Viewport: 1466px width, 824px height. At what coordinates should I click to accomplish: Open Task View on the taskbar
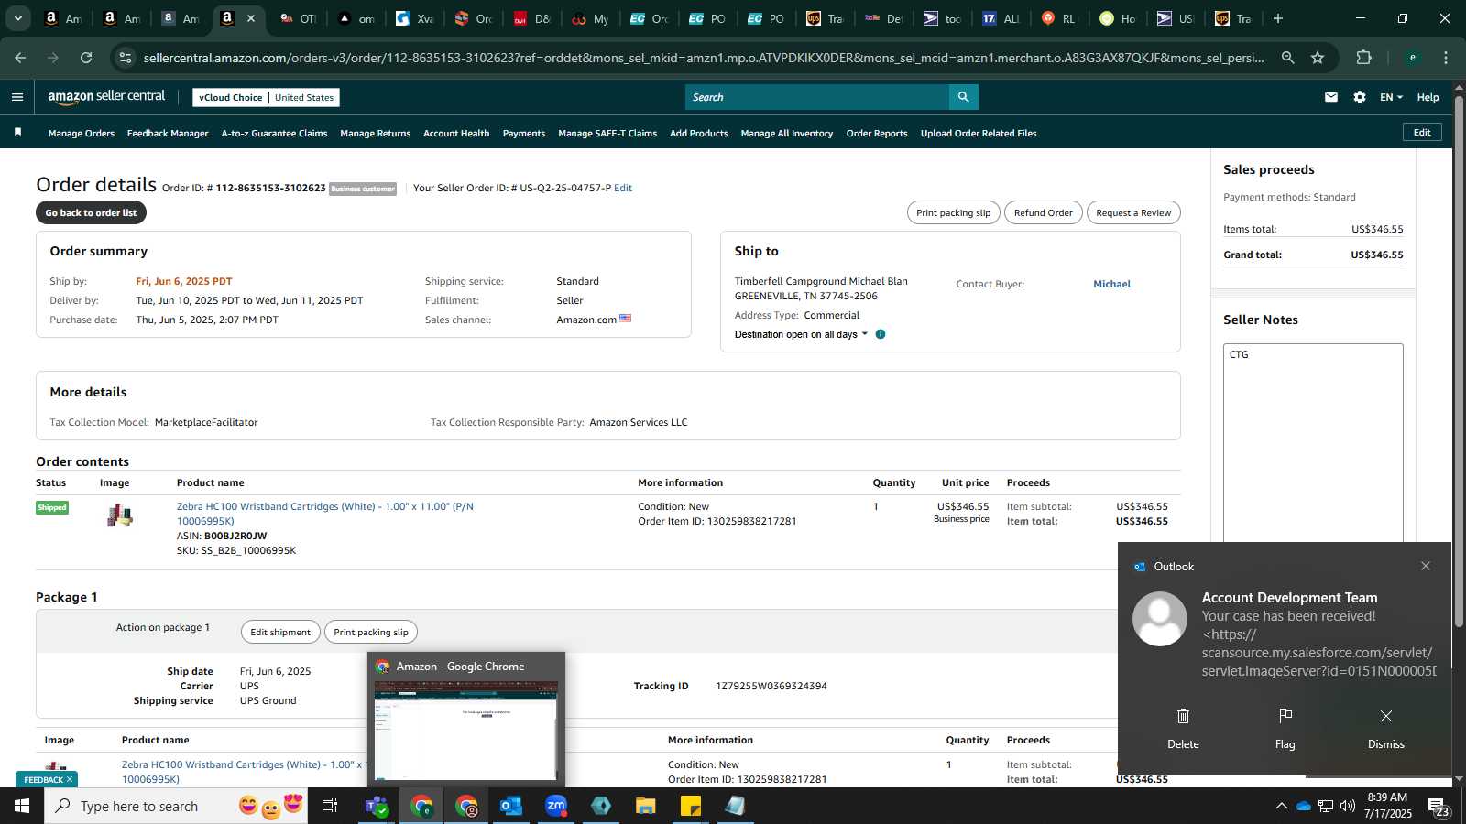[x=330, y=806]
